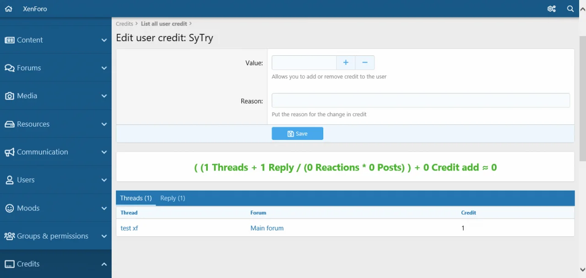Expand the Groups & permissions chevron
The width and height of the screenshot is (586, 278).
tap(104, 236)
